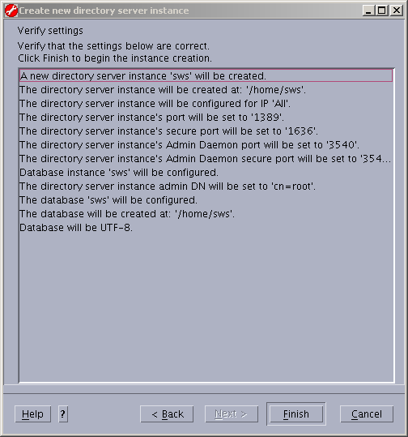
Task: Click the Help button
Action: (32, 413)
